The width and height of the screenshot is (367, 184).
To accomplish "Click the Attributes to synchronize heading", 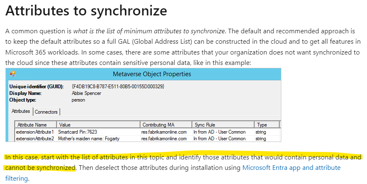I will 86,10.
